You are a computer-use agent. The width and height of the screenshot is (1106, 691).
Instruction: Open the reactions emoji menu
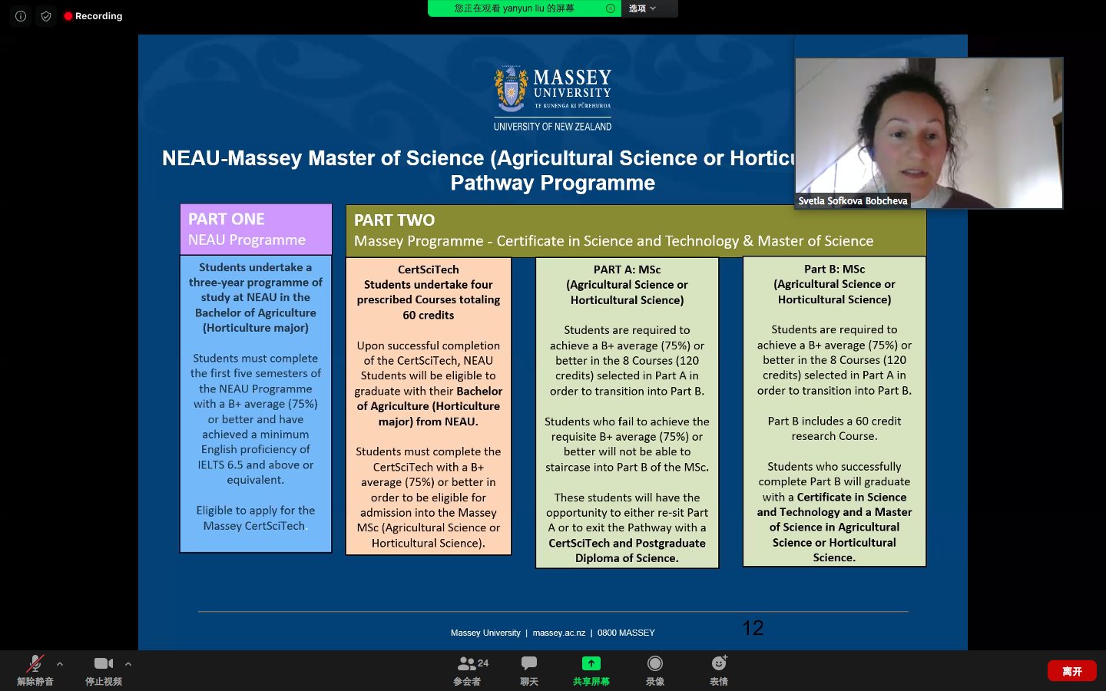click(x=719, y=670)
